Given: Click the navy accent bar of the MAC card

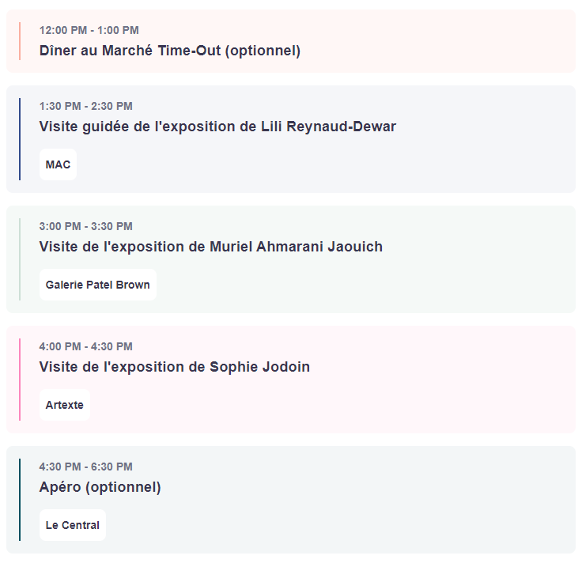Looking at the screenshot, I should tap(20, 139).
